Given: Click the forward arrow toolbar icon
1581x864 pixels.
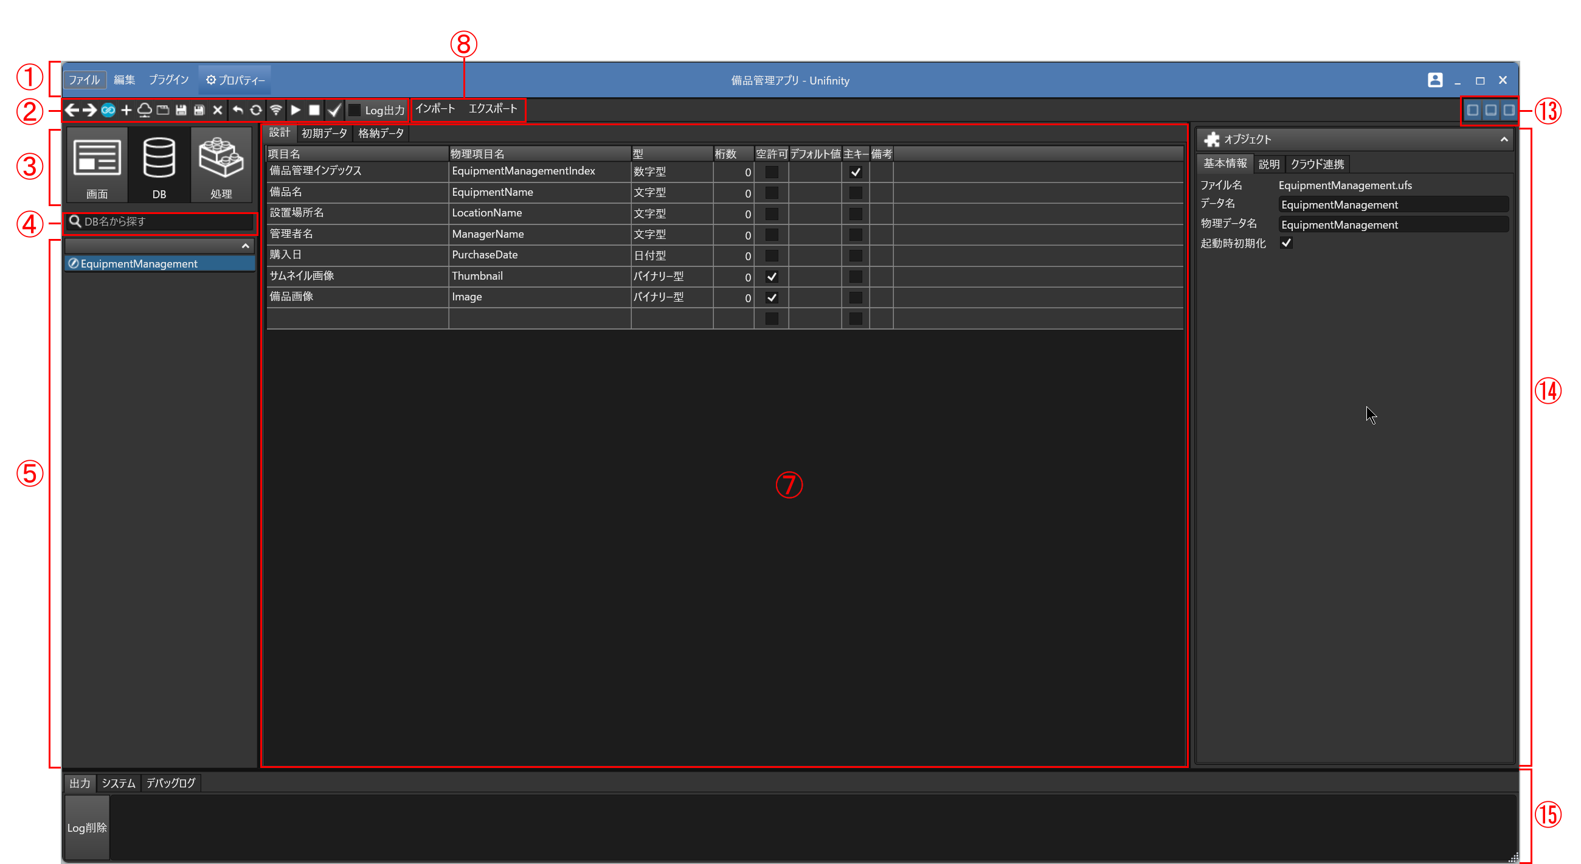Looking at the screenshot, I should [89, 110].
